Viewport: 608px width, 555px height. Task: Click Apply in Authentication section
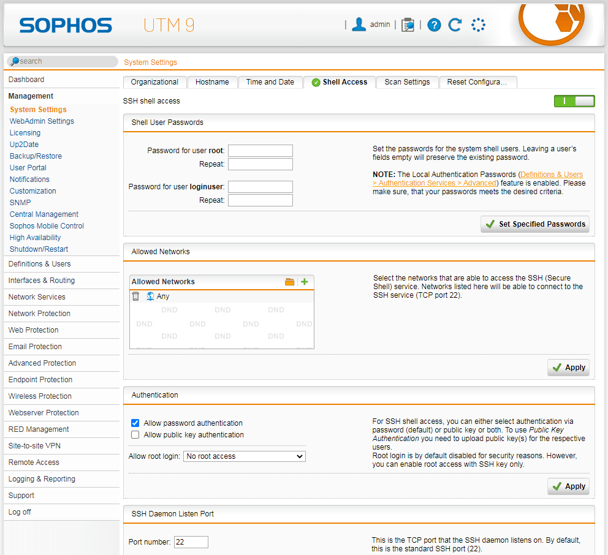(x=568, y=486)
